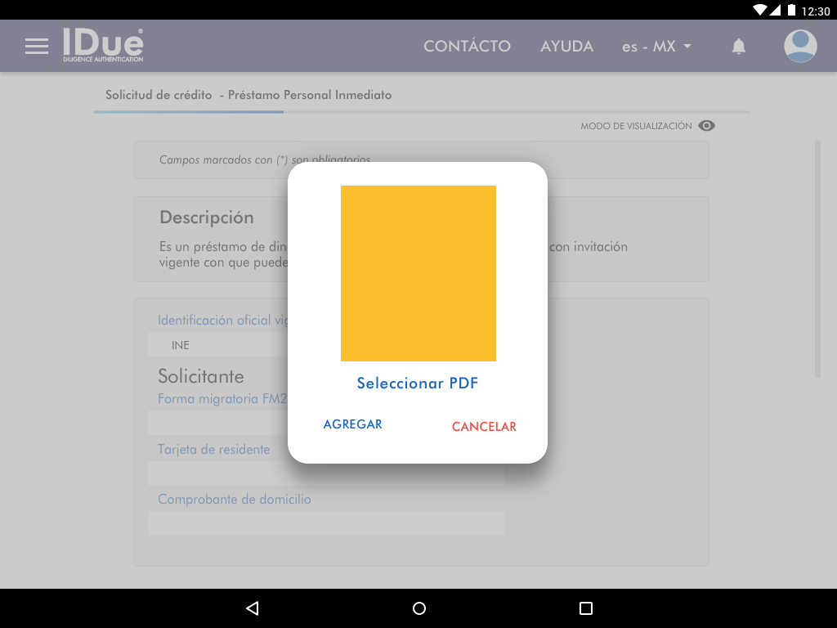Tap the yellow PDF preview thumbnail
This screenshot has height=628, width=837.
point(418,273)
